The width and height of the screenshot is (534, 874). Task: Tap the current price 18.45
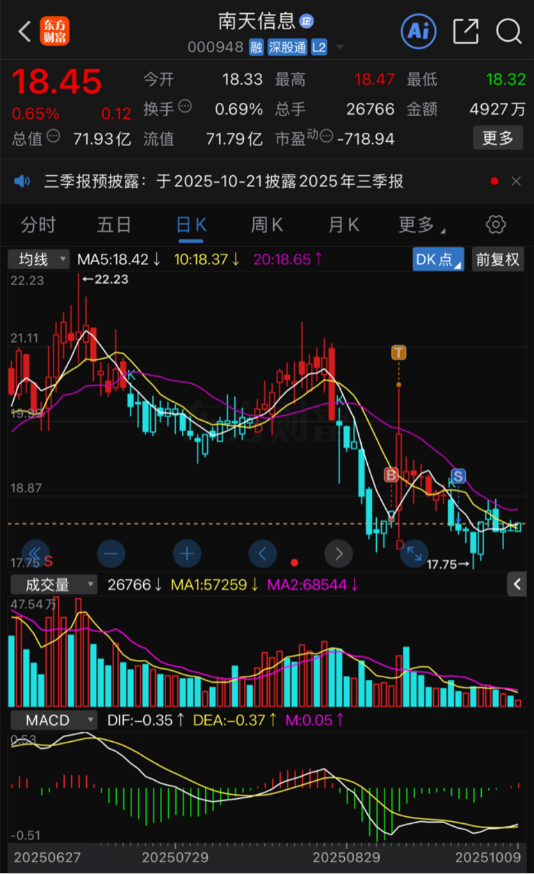(x=57, y=82)
